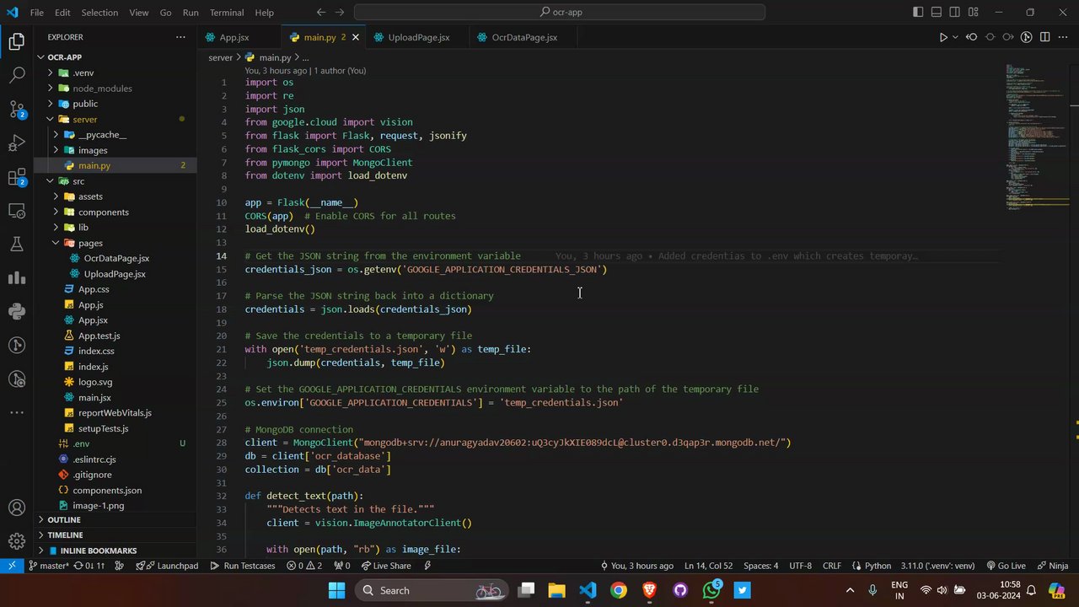Open the File menu
The height and width of the screenshot is (607, 1079).
(x=37, y=13)
